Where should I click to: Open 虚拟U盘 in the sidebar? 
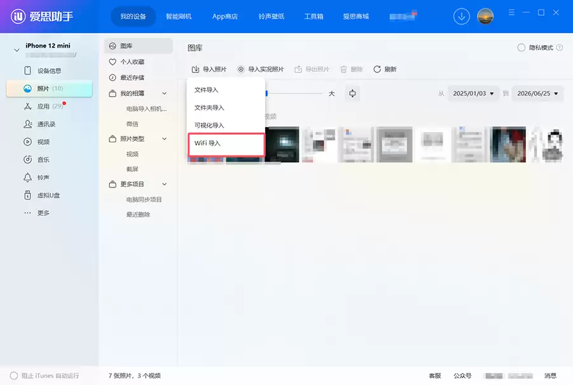click(x=49, y=195)
